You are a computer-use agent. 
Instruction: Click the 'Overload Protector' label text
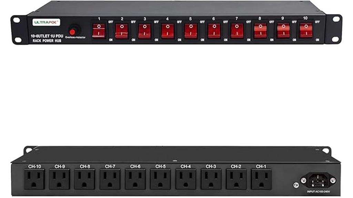(75, 37)
